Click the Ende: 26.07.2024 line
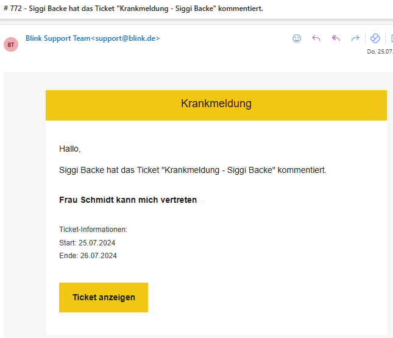The image size is (393, 338). click(88, 256)
